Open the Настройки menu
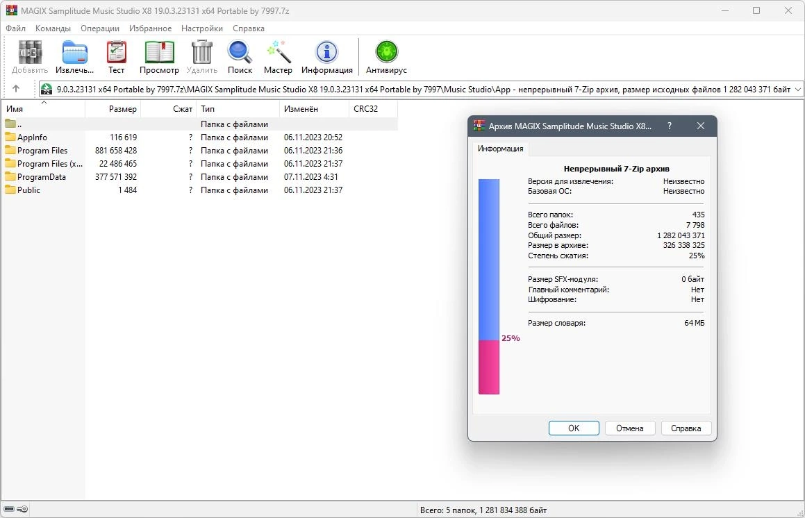This screenshot has height=518, width=805. [x=201, y=28]
